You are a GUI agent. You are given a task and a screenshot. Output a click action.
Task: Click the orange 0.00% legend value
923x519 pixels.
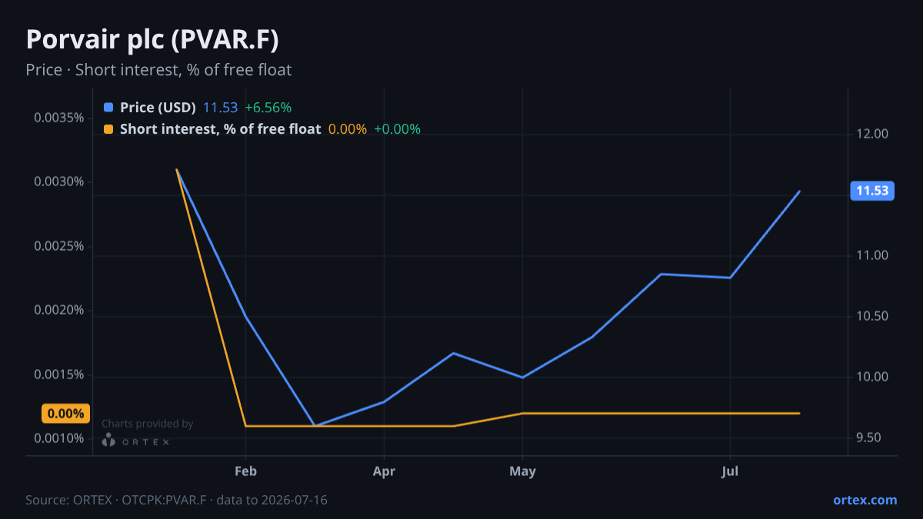click(x=347, y=129)
